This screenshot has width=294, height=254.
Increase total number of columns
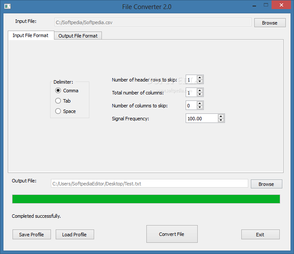pos(200,91)
